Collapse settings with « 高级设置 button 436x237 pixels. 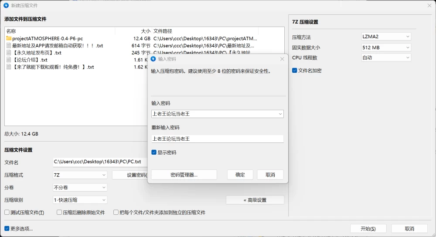point(255,200)
